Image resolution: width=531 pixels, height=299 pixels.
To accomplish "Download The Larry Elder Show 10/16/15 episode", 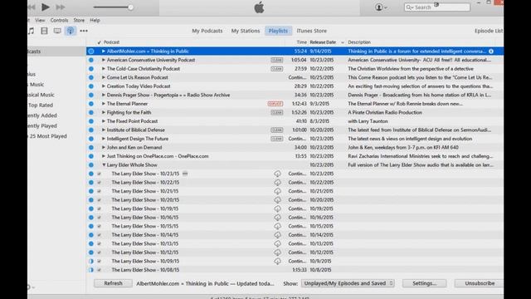I will 277,218.
